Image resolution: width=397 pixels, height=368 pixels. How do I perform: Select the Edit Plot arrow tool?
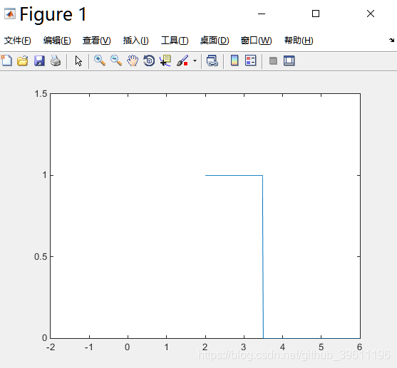[78, 61]
